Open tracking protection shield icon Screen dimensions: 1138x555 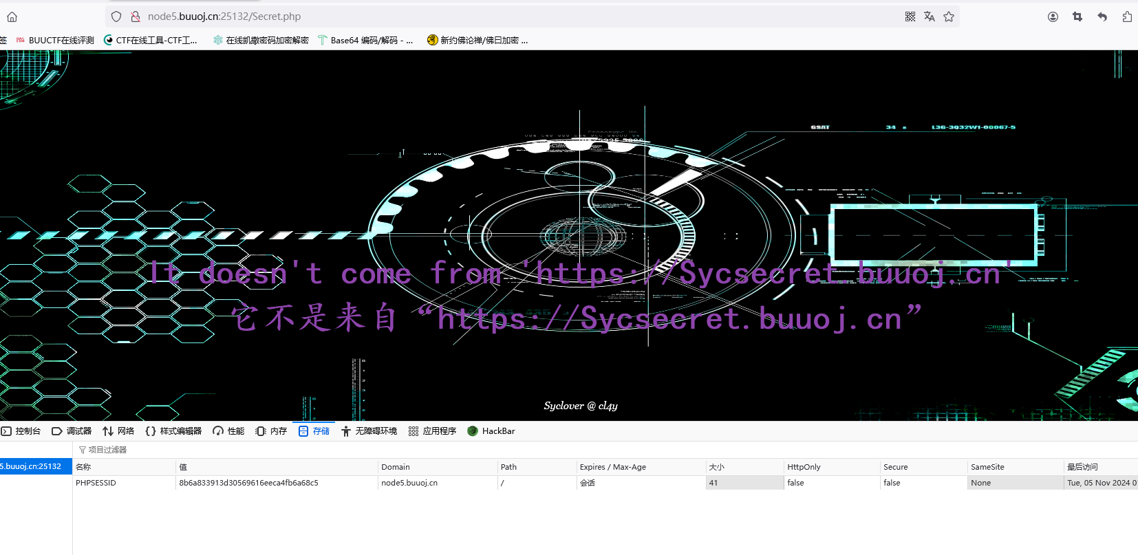click(116, 17)
